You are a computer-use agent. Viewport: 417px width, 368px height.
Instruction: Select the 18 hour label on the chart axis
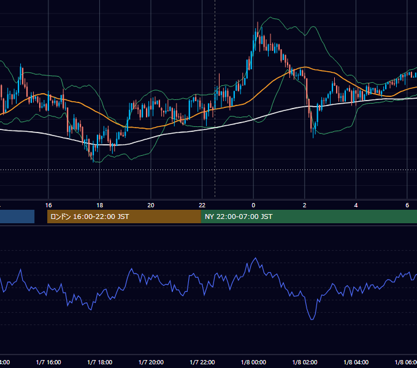(x=99, y=205)
